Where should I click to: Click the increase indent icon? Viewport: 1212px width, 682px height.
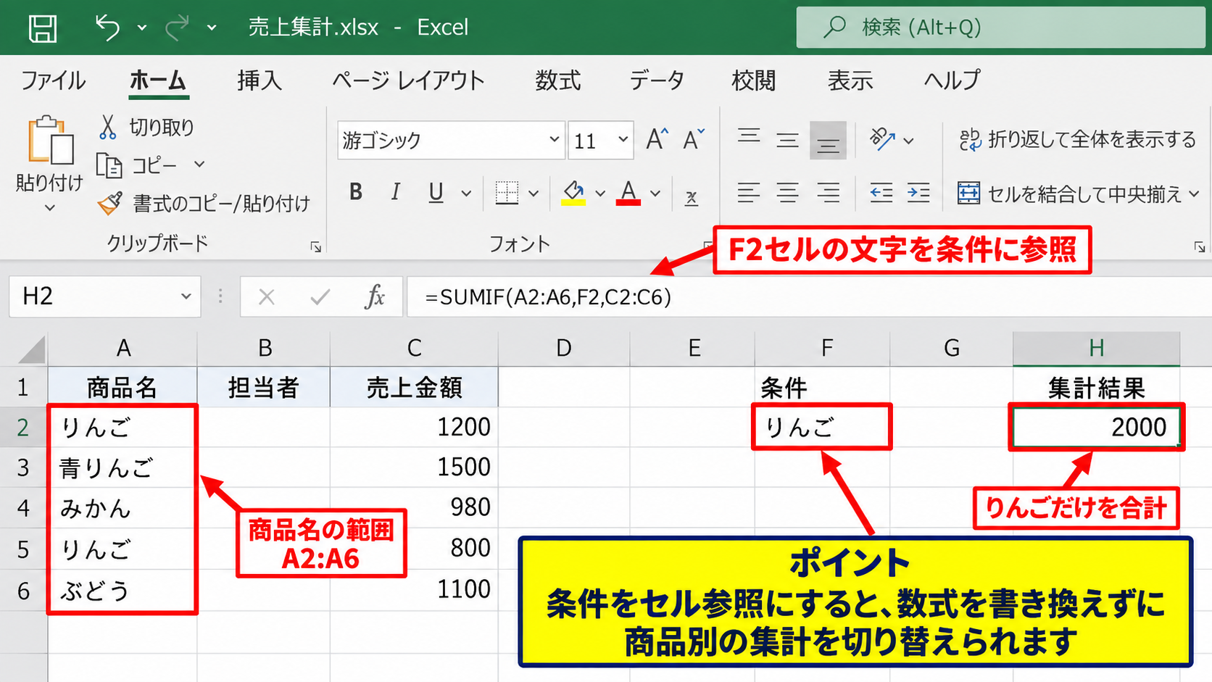918,193
